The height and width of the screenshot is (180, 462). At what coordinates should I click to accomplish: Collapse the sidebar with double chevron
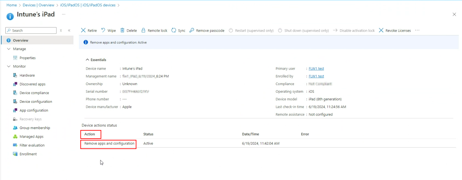pos(69,30)
